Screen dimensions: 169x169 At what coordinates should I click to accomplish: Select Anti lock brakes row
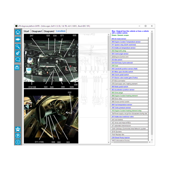(x=130, y=120)
